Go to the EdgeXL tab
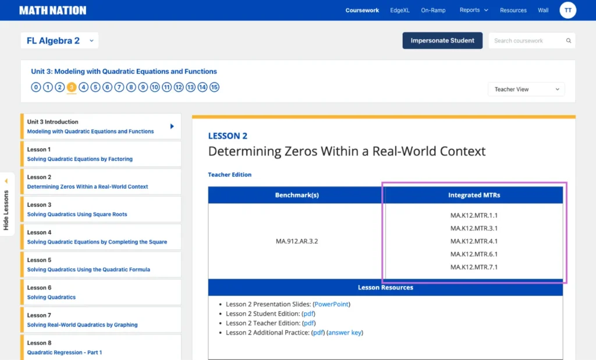Viewport: 596px width, 360px height. [x=400, y=10]
